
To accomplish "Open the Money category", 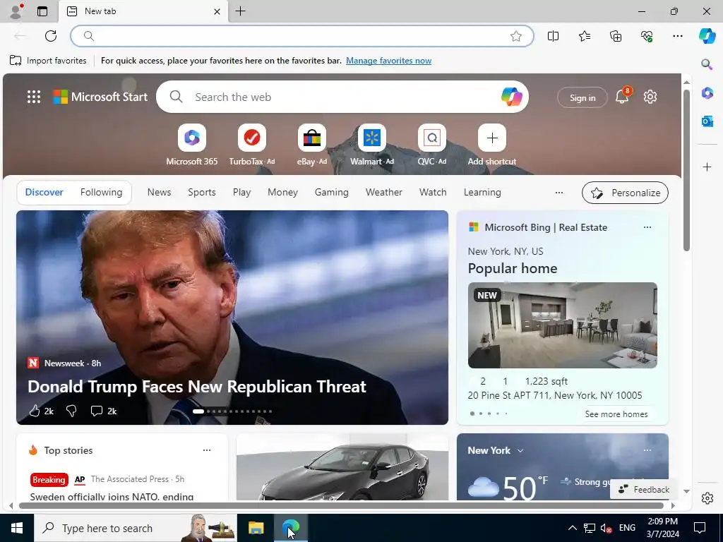I will point(282,192).
